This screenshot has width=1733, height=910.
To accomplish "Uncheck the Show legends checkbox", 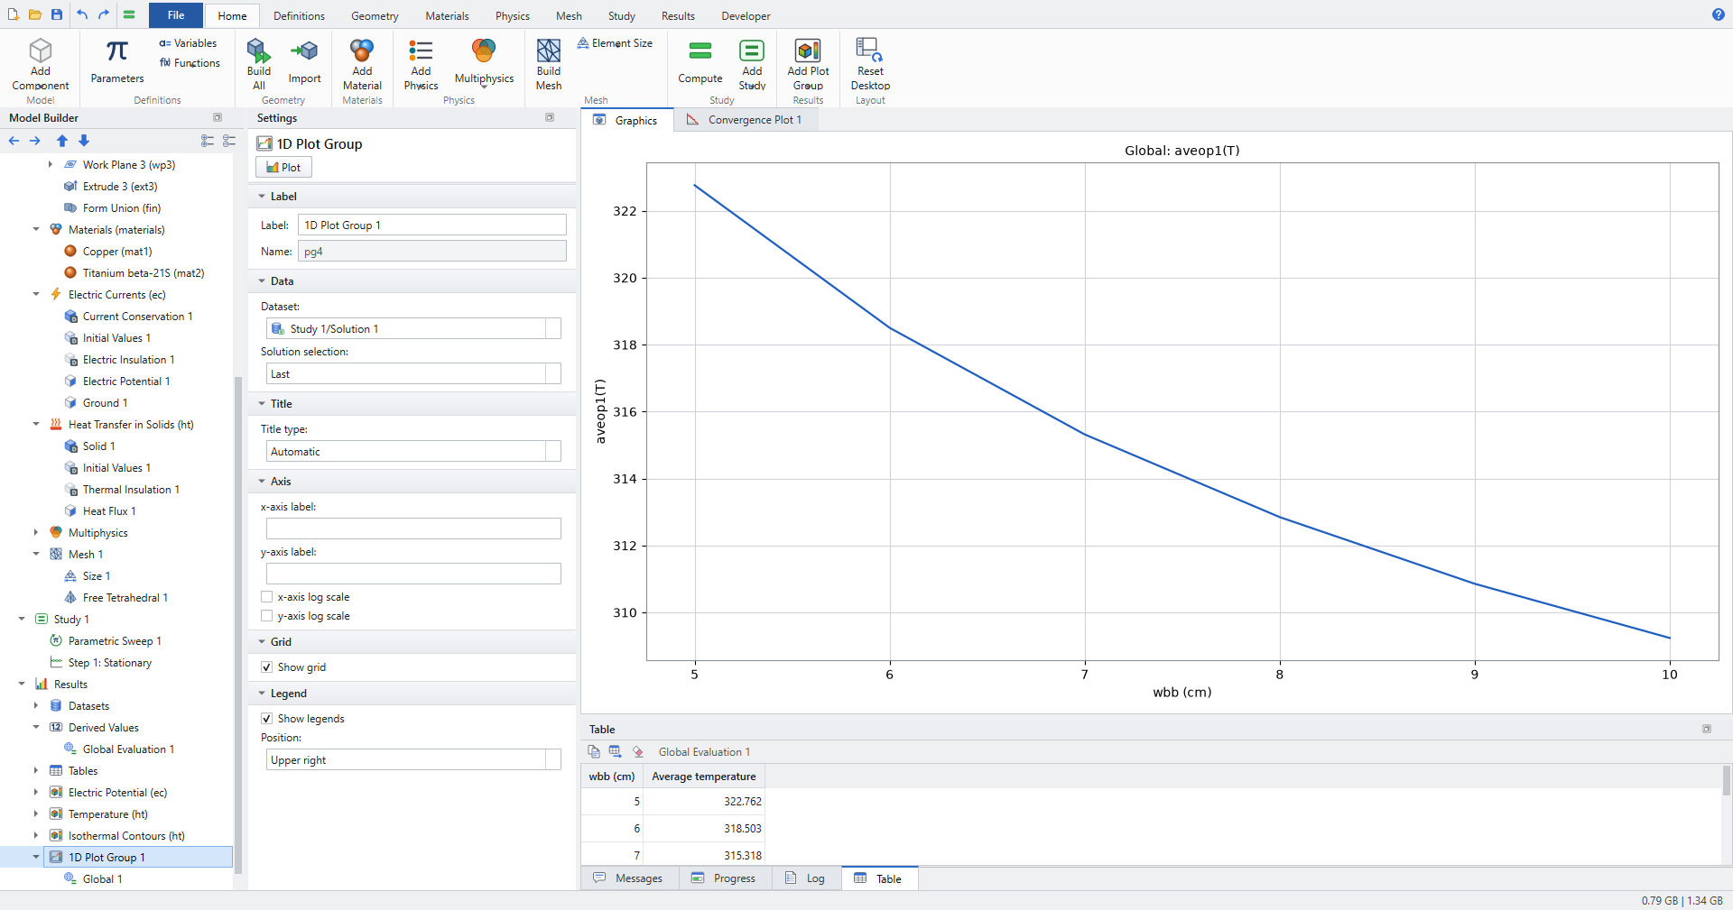I will [x=266, y=719].
